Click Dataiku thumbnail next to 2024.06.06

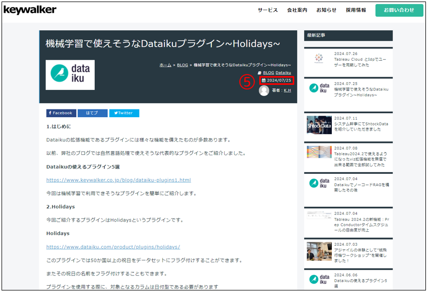[x=319, y=280]
